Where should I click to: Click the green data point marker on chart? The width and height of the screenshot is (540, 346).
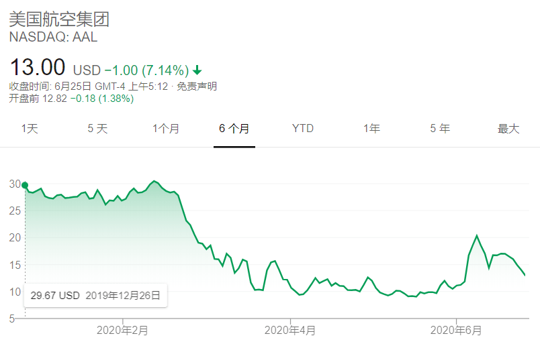click(x=25, y=185)
